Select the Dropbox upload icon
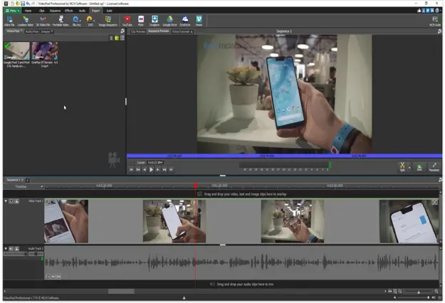The image size is (445, 303). (155, 21)
